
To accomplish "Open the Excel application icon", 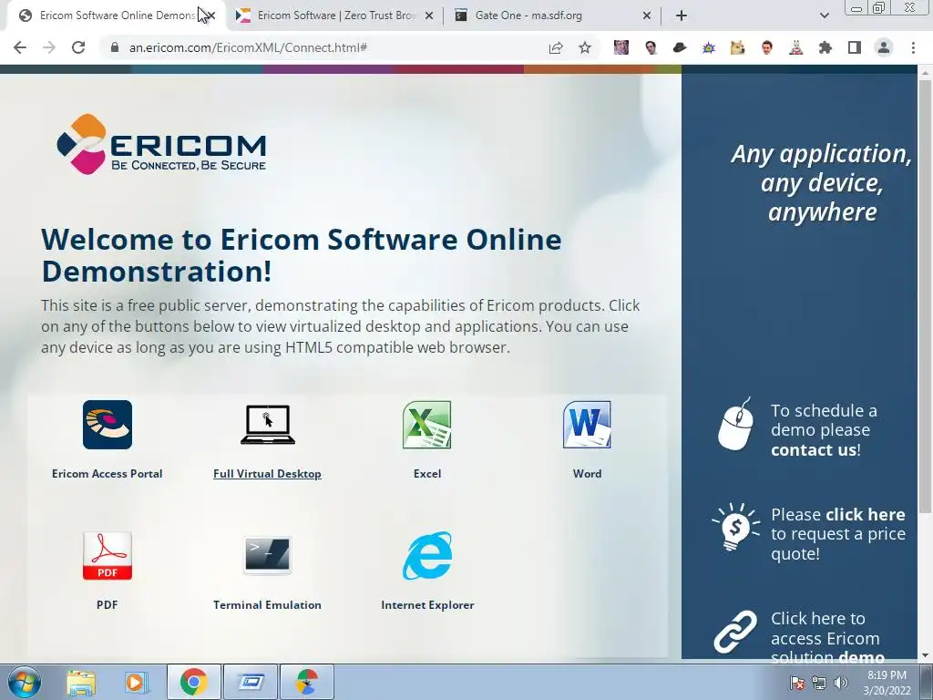I will pos(427,425).
